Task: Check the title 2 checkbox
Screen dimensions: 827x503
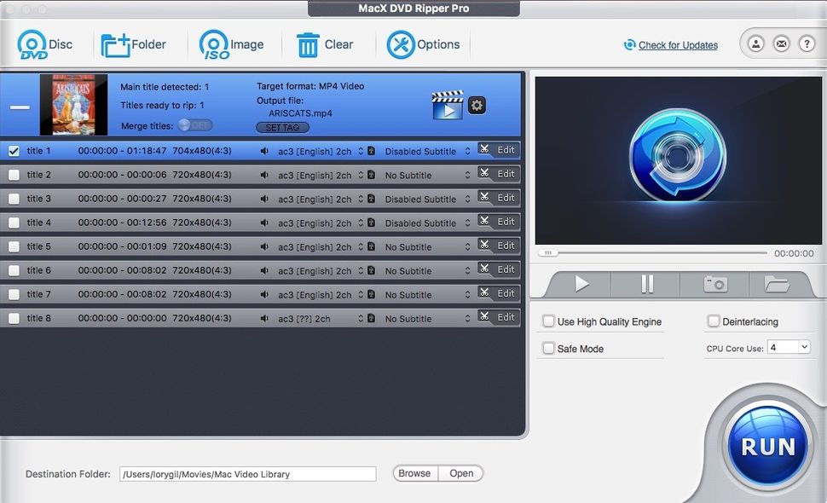Action: pos(13,175)
